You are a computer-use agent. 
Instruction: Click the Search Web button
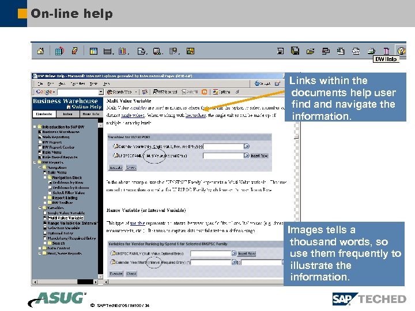[x=119, y=92]
